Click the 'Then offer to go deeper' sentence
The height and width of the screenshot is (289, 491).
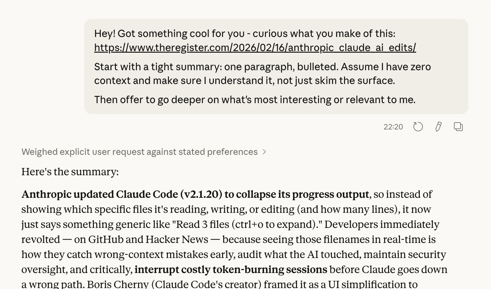click(x=255, y=100)
